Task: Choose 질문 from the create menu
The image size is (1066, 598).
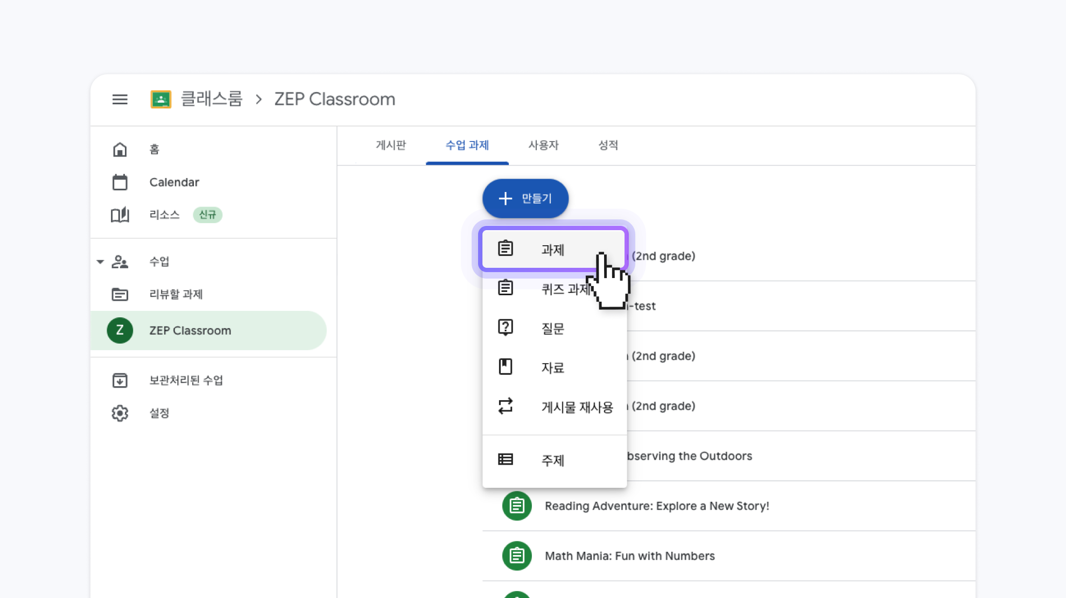Action: 552,329
